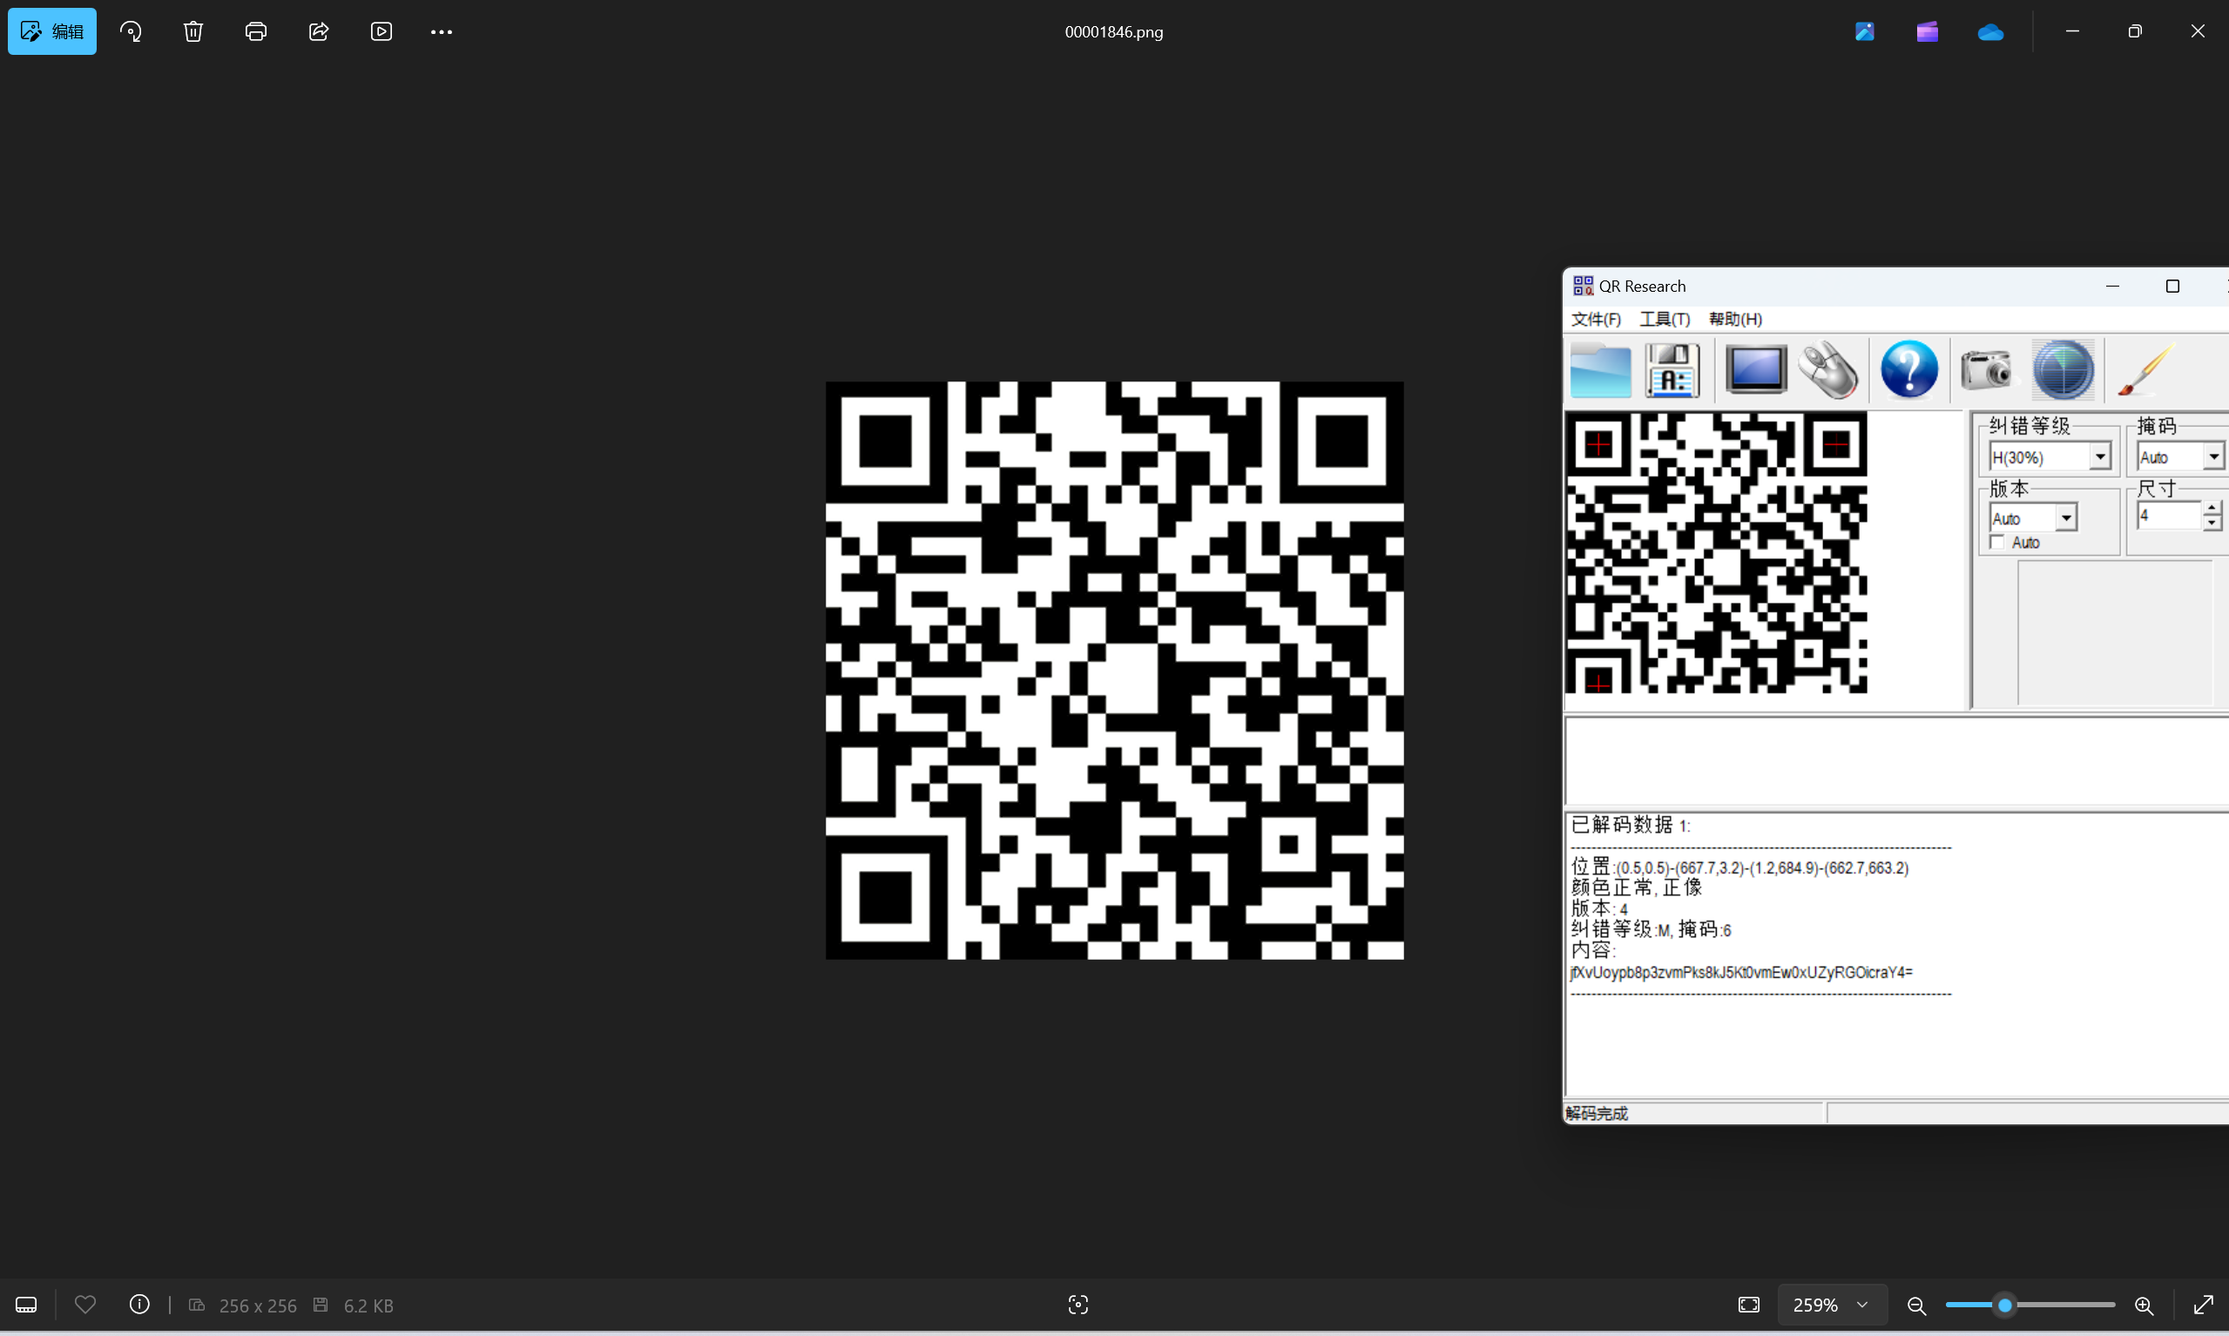Increase the size value with up arrow

point(2212,508)
